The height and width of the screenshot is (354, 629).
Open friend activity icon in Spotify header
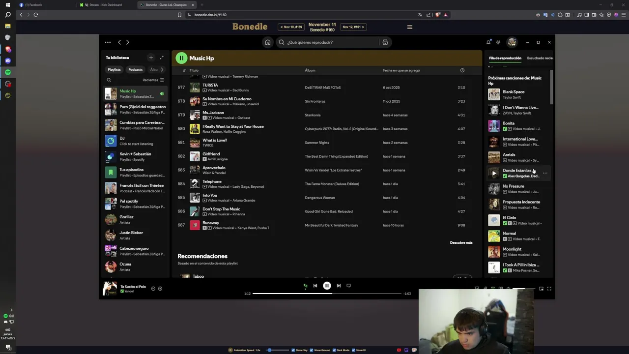click(498, 42)
